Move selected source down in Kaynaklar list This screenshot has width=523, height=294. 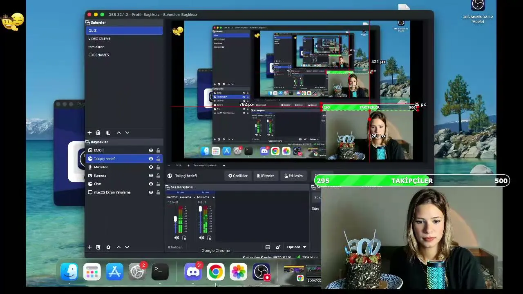coord(127,247)
